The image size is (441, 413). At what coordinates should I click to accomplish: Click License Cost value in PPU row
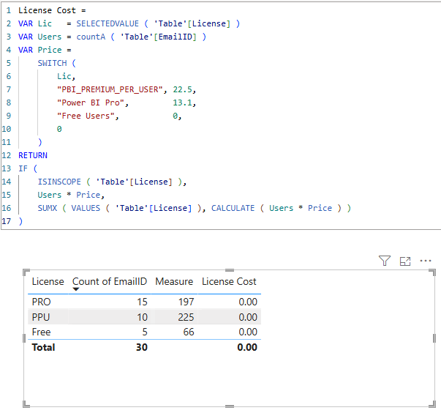[248, 317]
